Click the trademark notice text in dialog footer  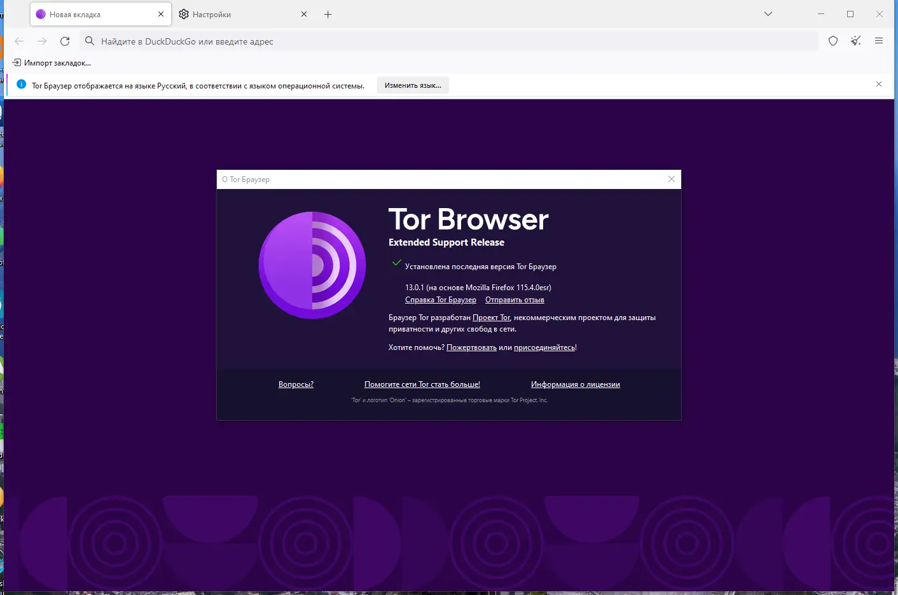(450, 400)
